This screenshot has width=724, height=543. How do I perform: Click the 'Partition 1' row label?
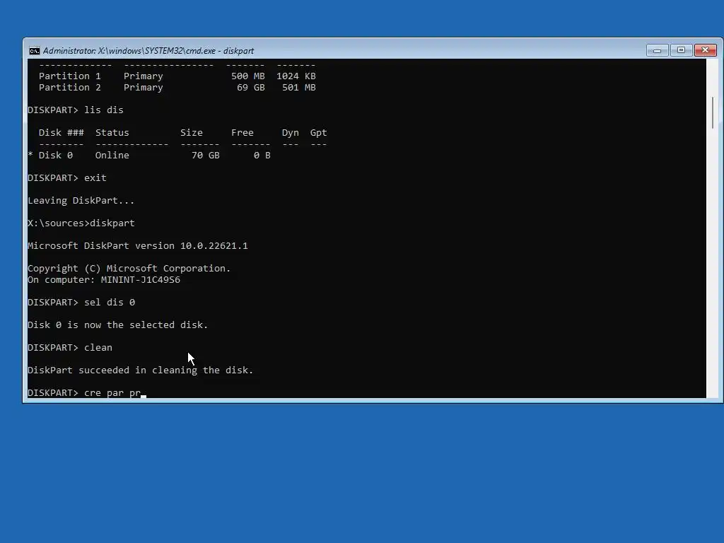(70, 76)
